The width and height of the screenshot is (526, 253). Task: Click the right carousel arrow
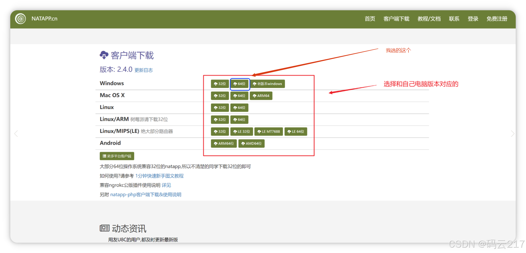512,134
